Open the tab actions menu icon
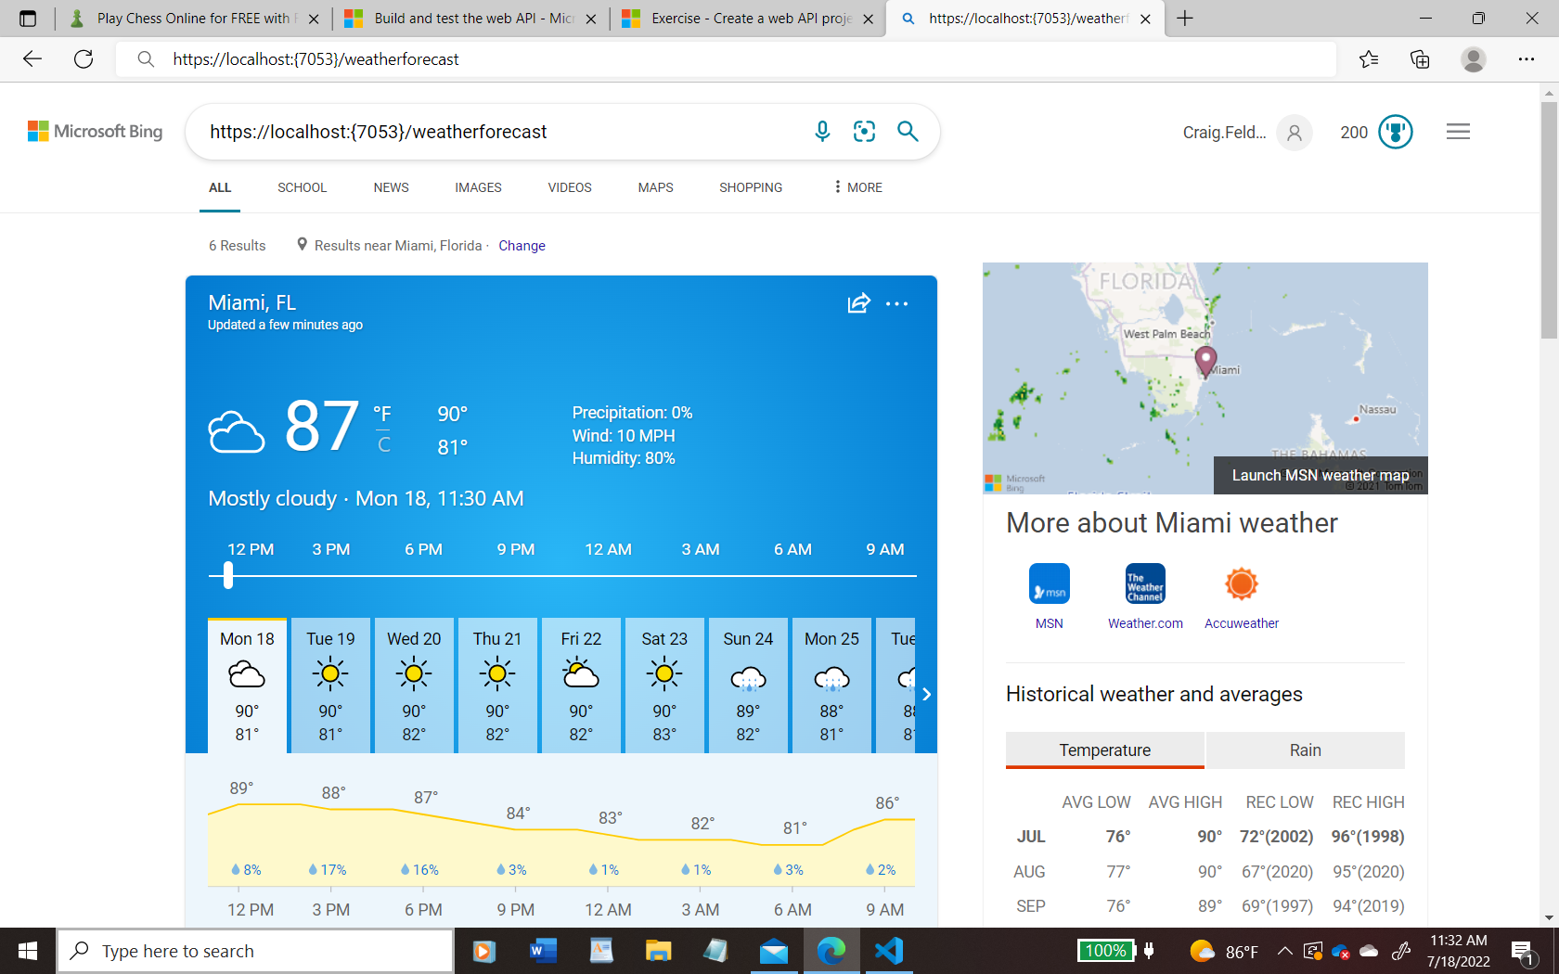This screenshot has width=1559, height=974. 28,19
